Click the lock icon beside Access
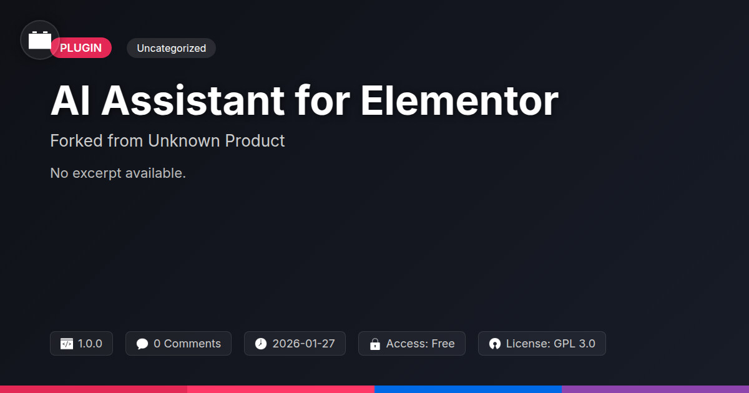 pos(375,344)
